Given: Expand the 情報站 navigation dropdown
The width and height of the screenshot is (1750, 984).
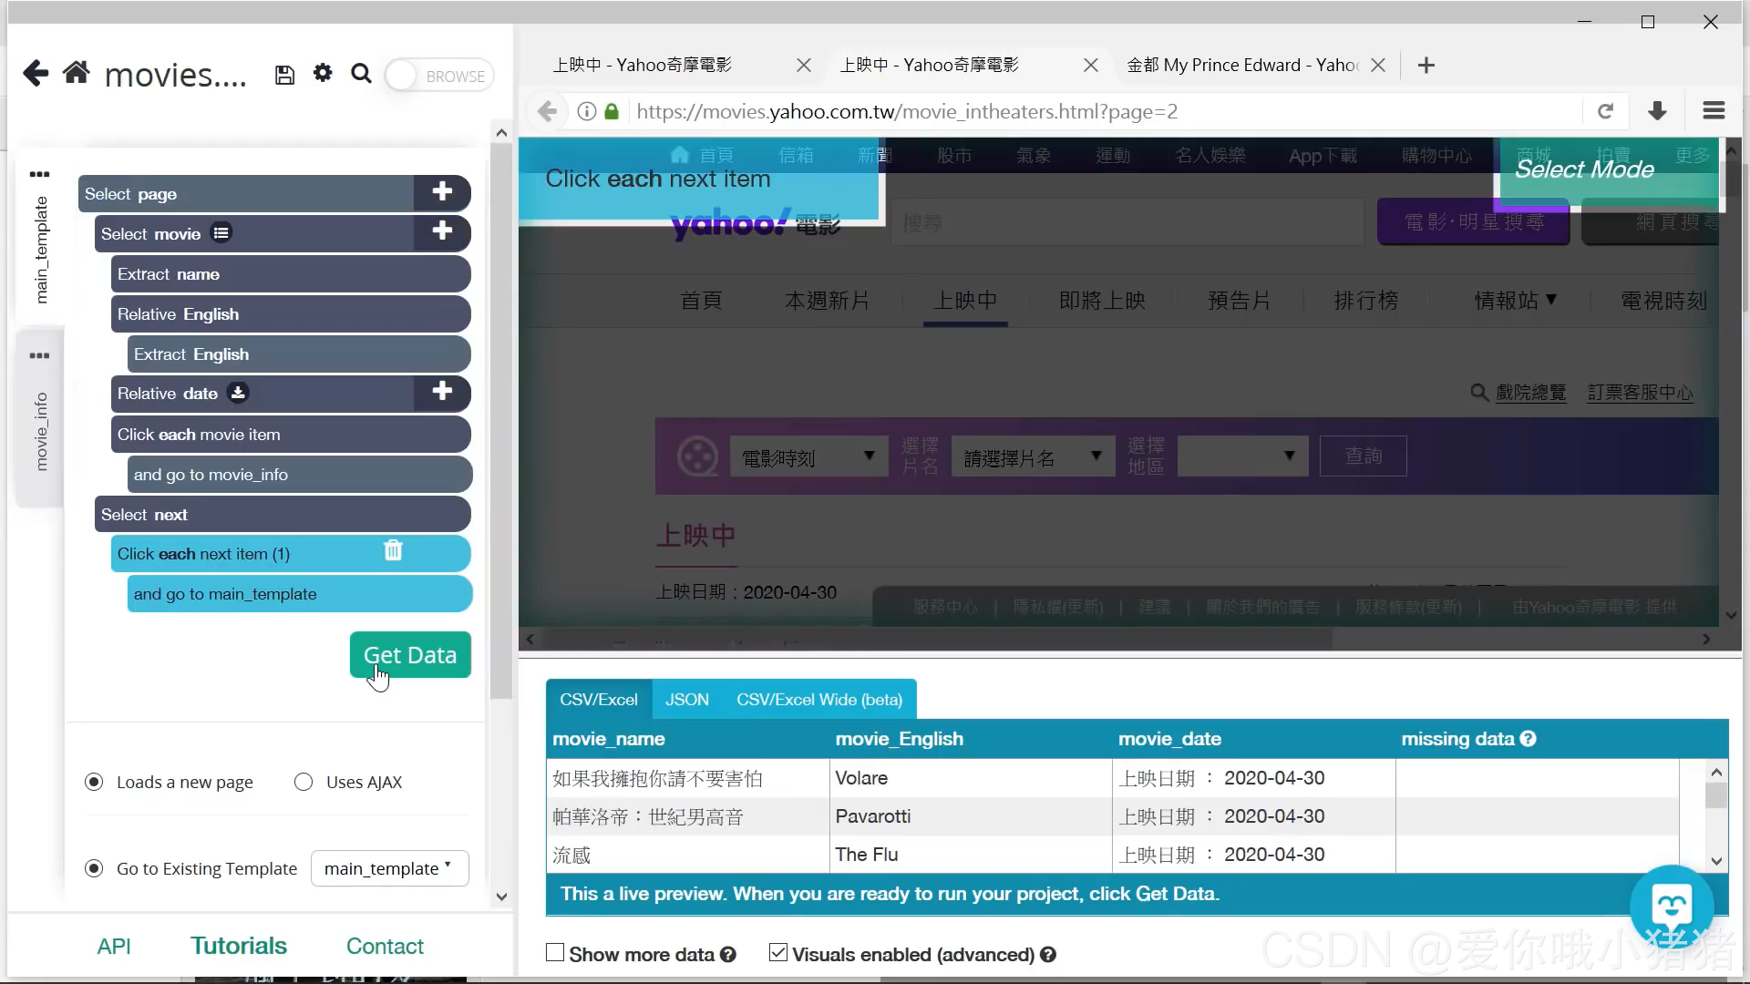Looking at the screenshot, I should pos(1515,300).
